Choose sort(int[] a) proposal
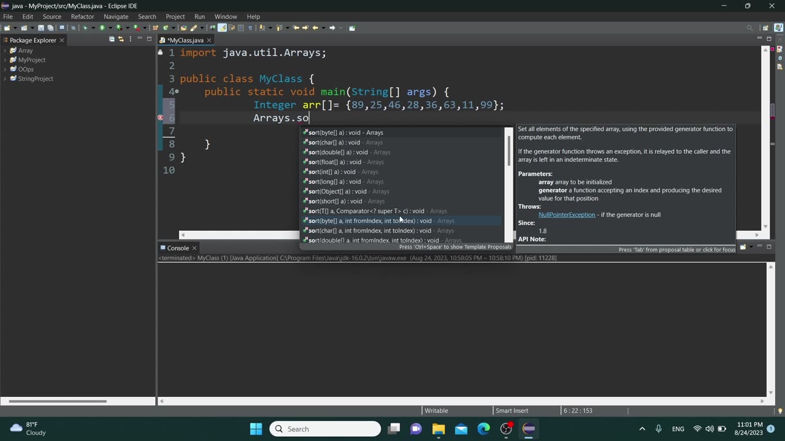Image resolution: width=785 pixels, height=441 pixels. click(x=402, y=171)
